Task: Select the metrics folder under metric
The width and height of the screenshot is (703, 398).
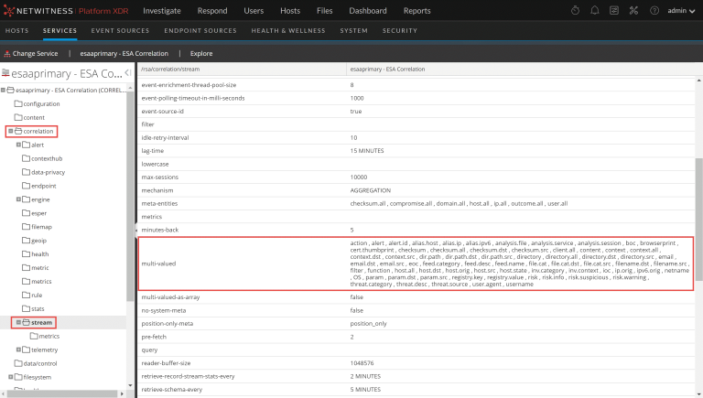Action: click(x=41, y=282)
